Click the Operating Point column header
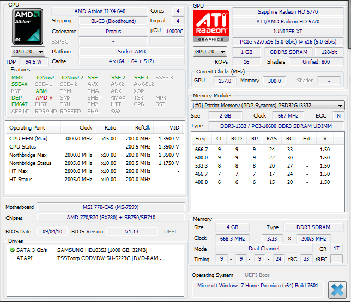This screenshot has width=351, height=302. [x=33, y=128]
